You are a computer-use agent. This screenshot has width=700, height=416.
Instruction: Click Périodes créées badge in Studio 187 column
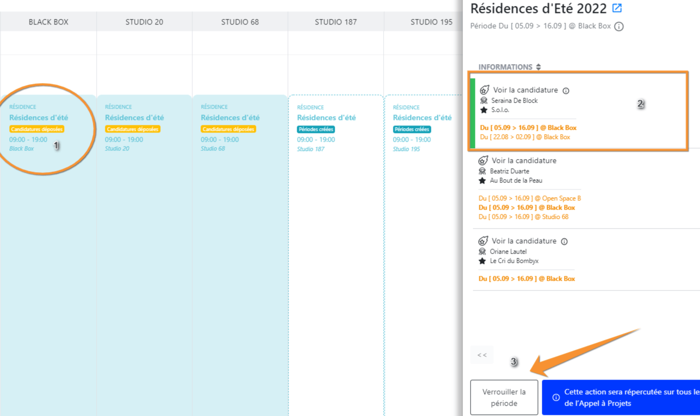pos(316,129)
